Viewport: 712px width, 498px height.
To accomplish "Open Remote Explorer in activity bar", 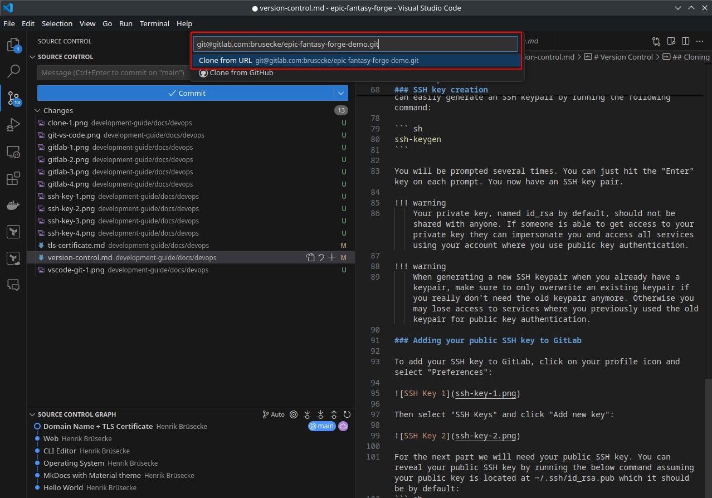I will coord(13,152).
